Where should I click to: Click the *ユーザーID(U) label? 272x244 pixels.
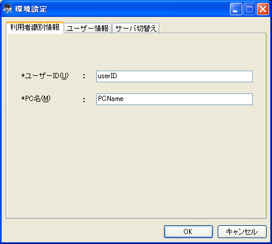coord(45,76)
